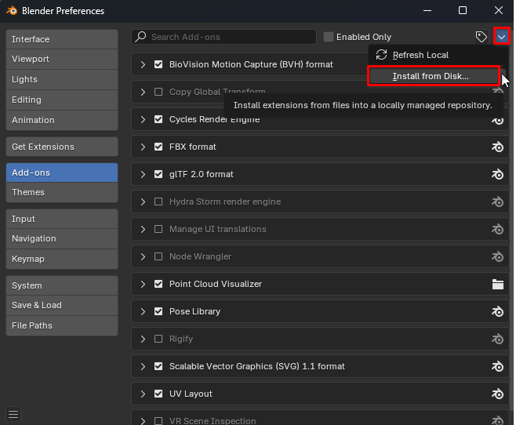Click the search magnifier icon
This screenshot has height=425, width=527.
click(140, 37)
